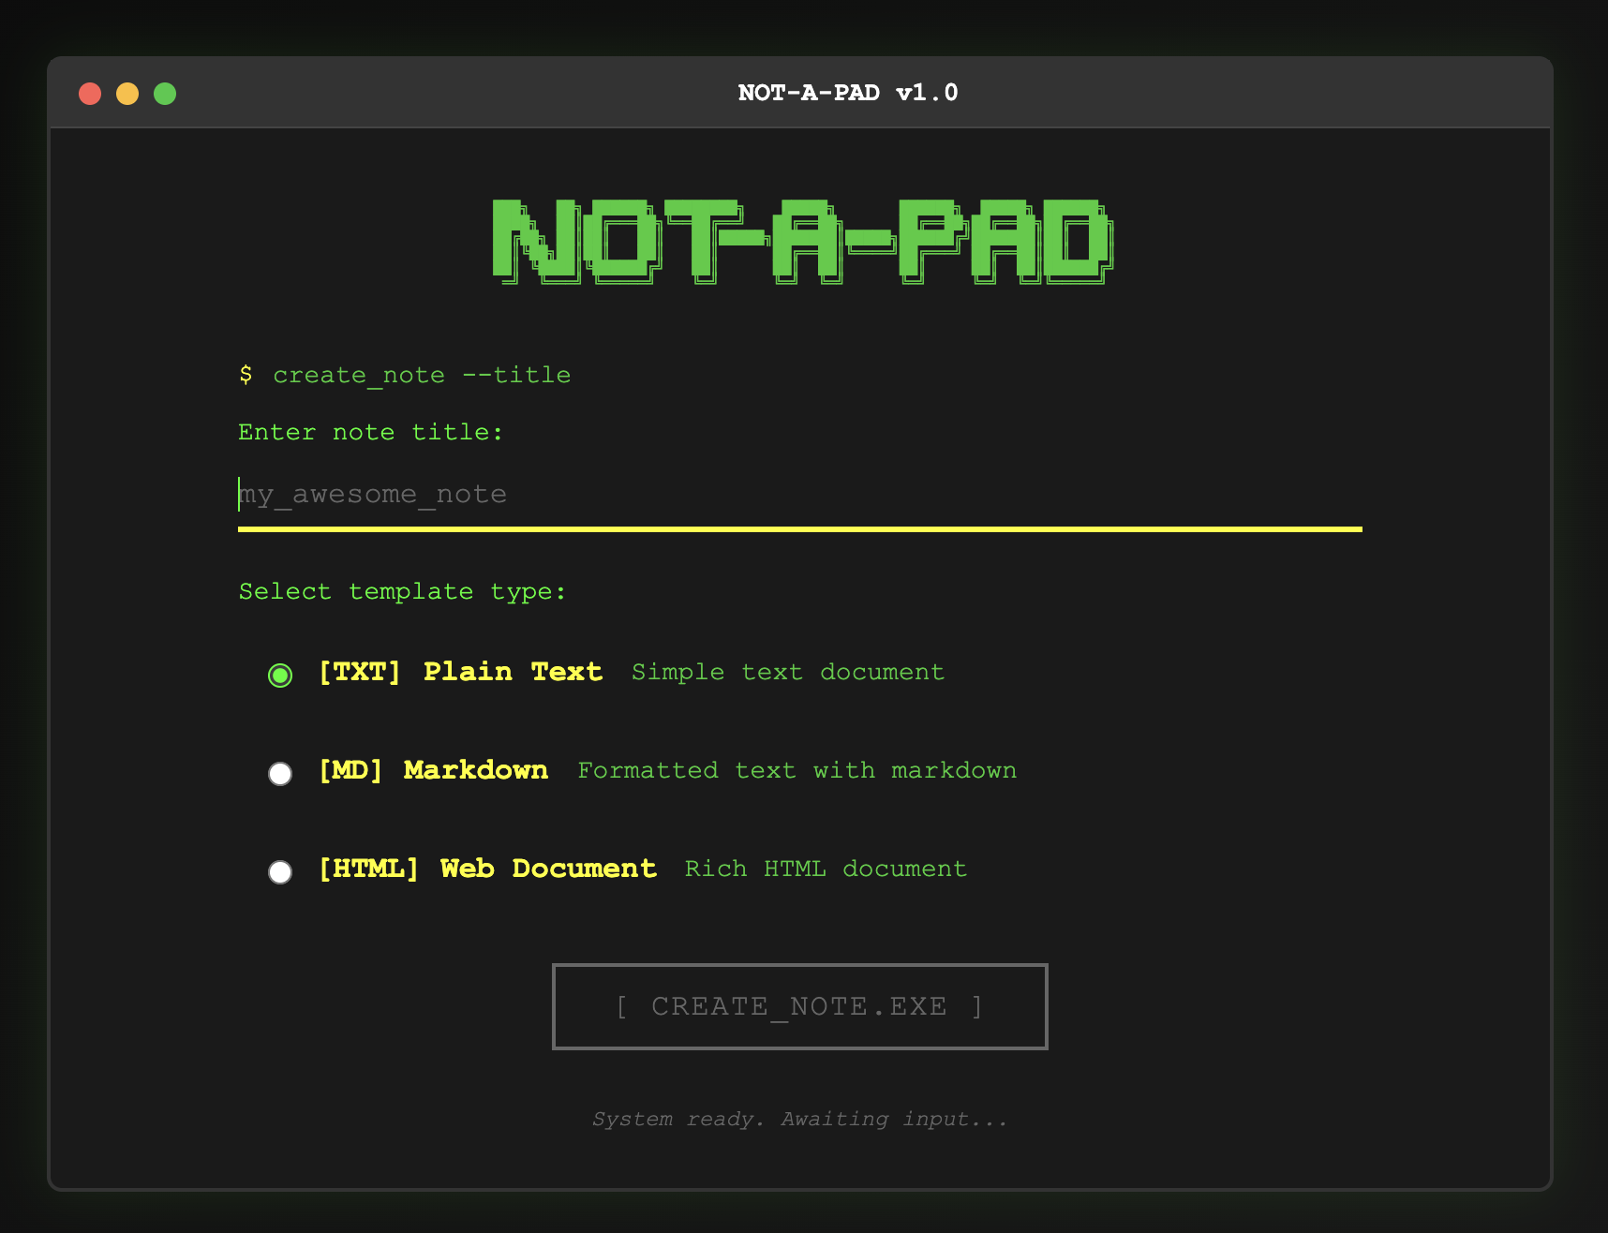Click 'Formatted text with markdown' description
This screenshot has width=1608, height=1233.
(x=797, y=770)
